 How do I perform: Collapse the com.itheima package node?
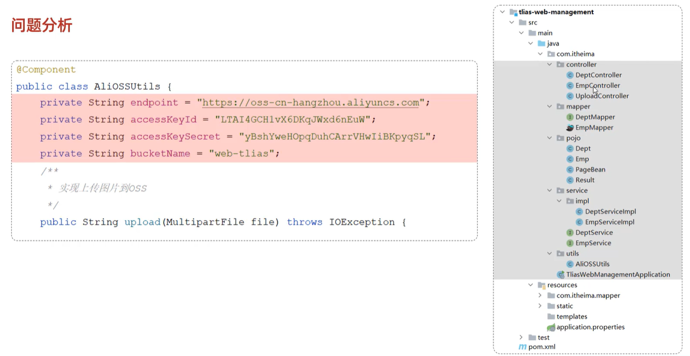coord(540,54)
